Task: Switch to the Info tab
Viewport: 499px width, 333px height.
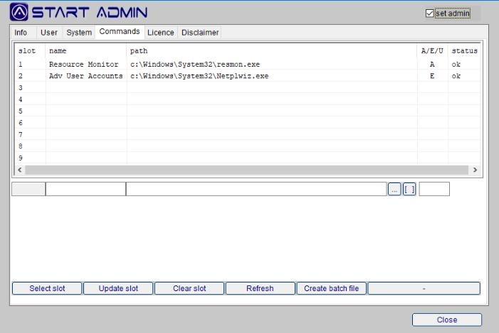Action: [x=21, y=33]
